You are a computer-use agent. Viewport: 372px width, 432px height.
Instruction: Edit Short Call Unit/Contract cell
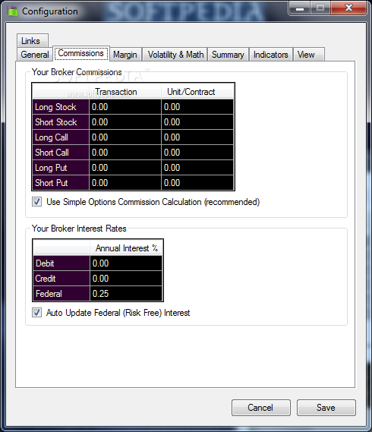(x=197, y=153)
